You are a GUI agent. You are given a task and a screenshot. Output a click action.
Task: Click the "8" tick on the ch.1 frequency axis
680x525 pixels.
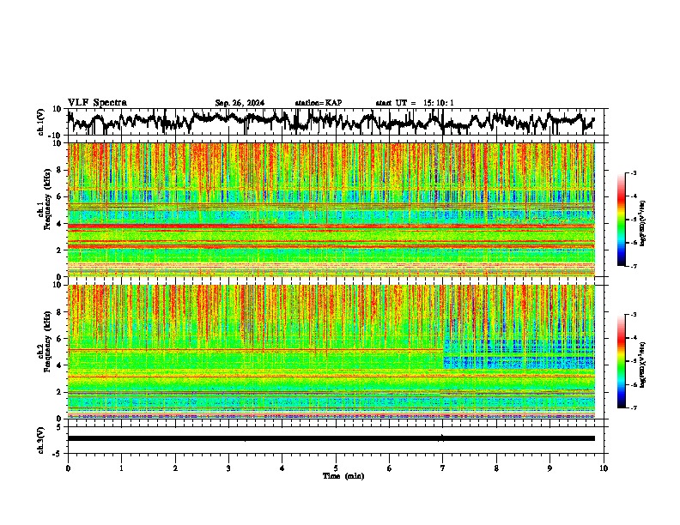click(x=60, y=170)
